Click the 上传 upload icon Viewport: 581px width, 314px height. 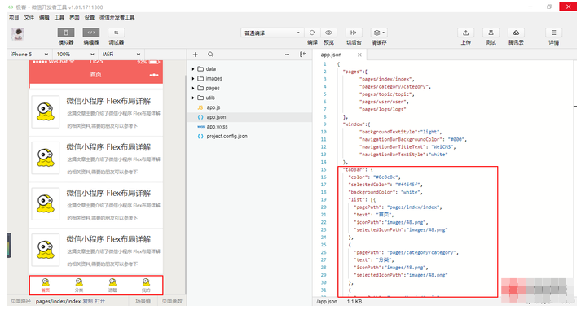coord(466,33)
